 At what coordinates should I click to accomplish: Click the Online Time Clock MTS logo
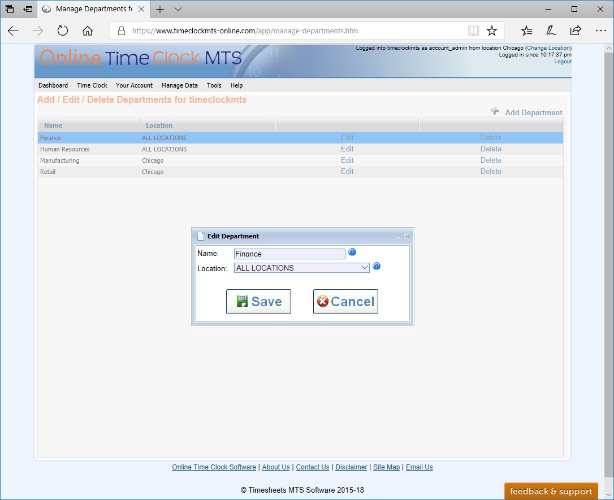(141, 58)
